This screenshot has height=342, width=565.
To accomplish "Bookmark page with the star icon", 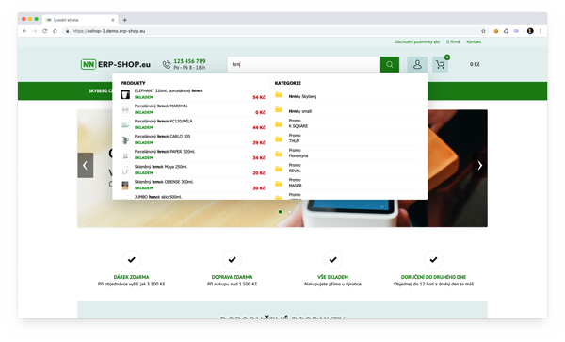I will (483, 31).
